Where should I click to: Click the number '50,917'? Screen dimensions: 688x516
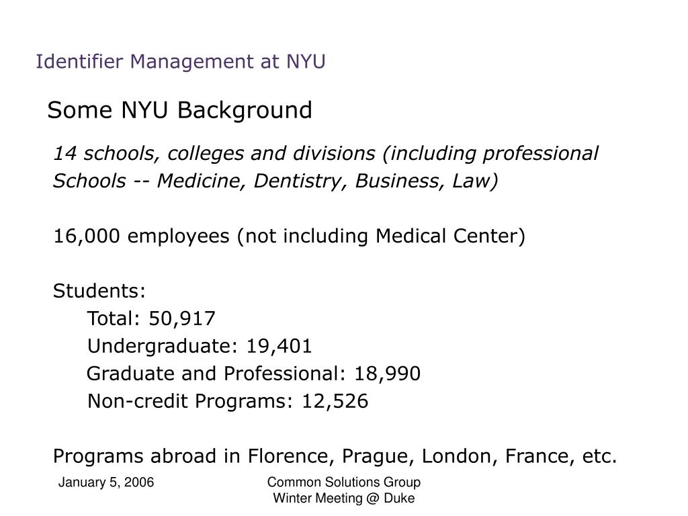point(182,319)
